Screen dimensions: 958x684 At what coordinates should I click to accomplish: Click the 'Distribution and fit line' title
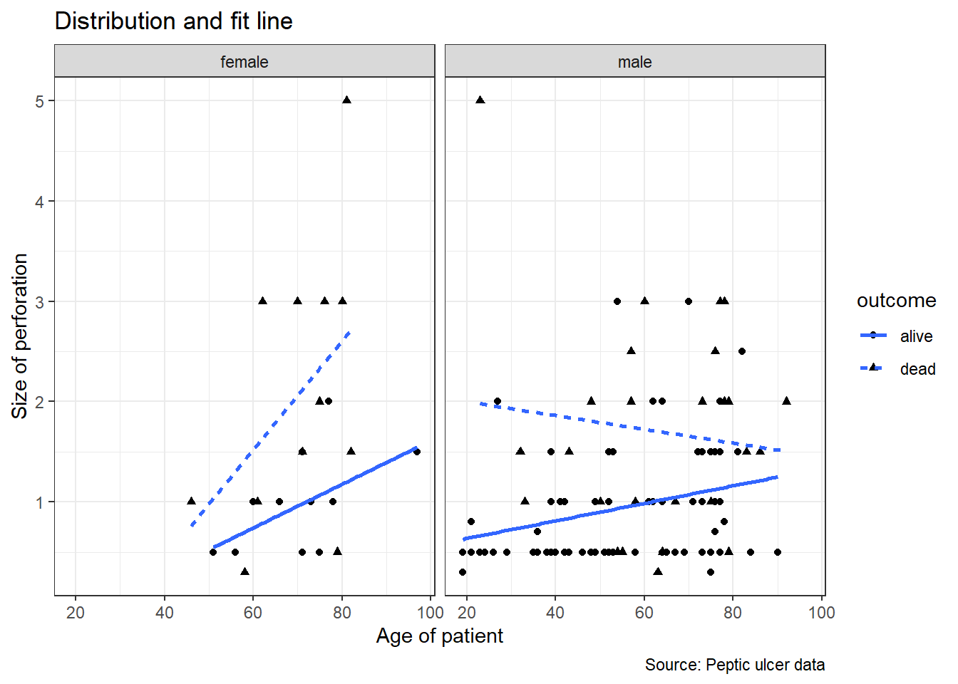pos(173,21)
